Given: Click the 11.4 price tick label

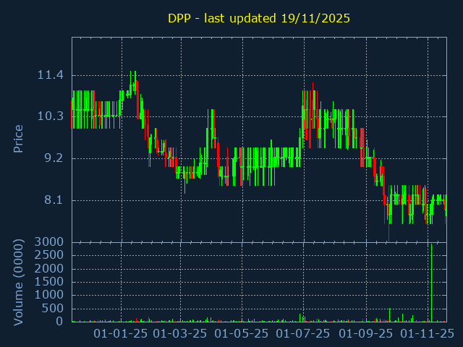Looking at the screenshot, I should click(x=51, y=75).
